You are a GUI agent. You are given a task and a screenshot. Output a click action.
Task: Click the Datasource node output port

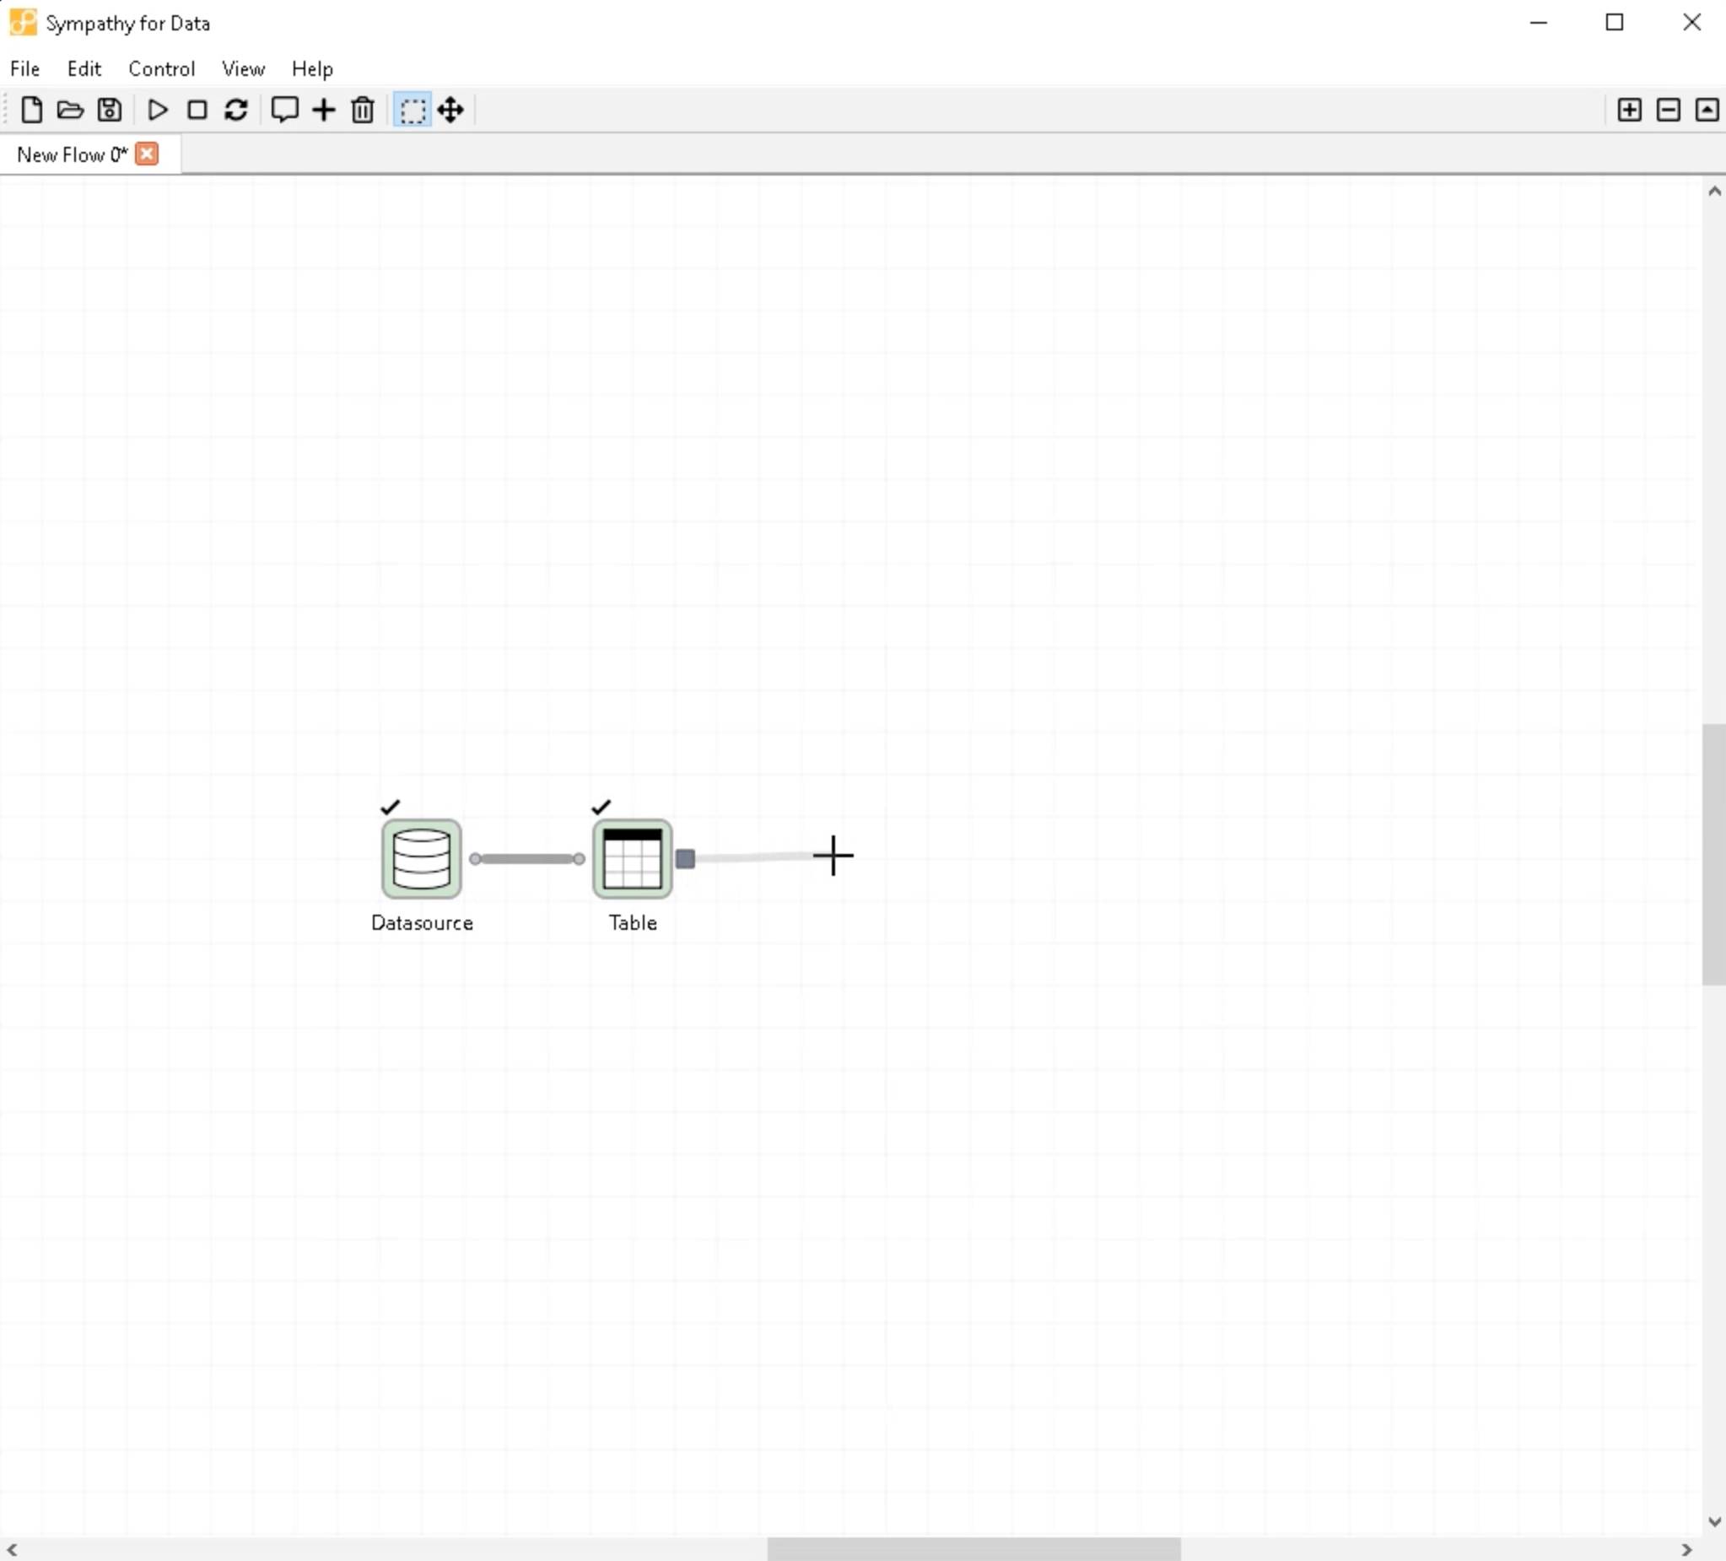(475, 859)
